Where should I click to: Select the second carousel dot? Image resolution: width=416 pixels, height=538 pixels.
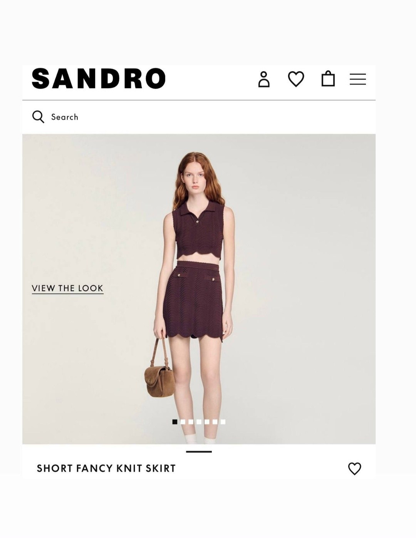pos(183,422)
